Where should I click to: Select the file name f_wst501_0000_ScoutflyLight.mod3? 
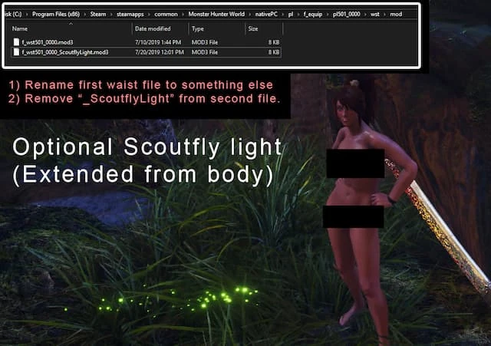(65, 52)
